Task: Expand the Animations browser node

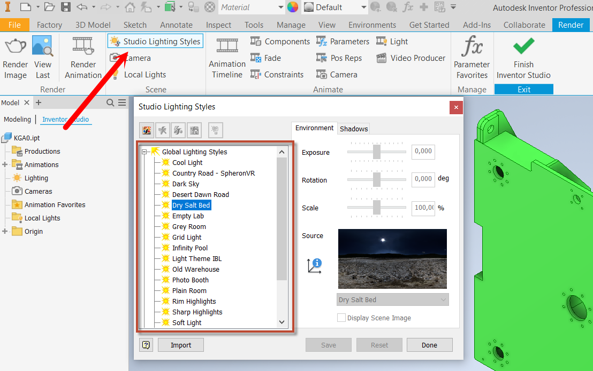Action: pyautogui.click(x=5, y=165)
